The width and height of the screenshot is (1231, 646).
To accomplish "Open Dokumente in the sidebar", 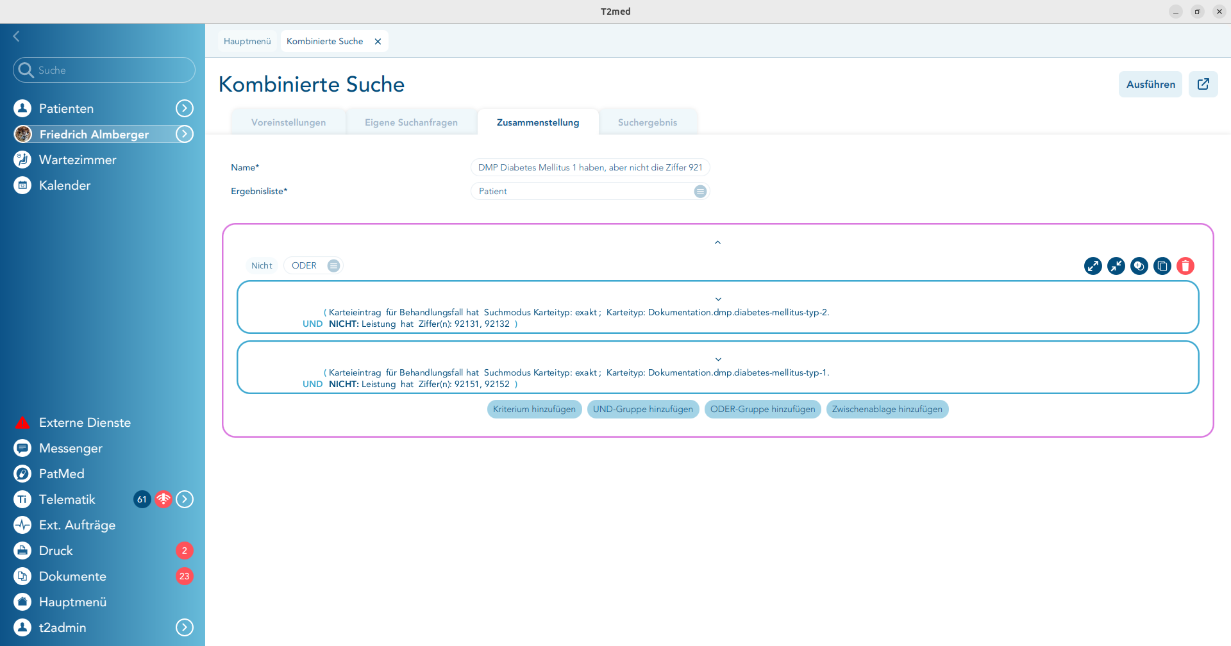I will (72, 576).
